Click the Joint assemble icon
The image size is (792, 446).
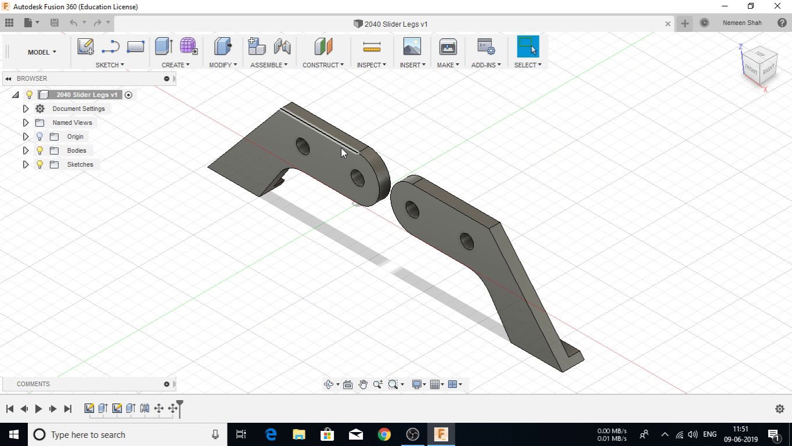[x=282, y=46]
